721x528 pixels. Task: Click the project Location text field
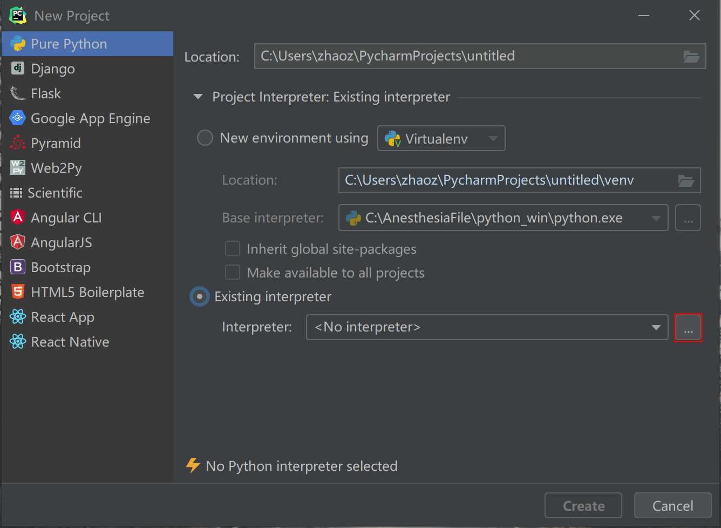click(x=464, y=56)
